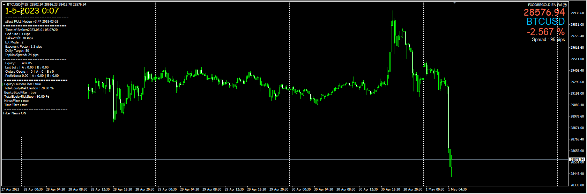
Task: Click the NewsFilter : true text
Action: (16, 101)
